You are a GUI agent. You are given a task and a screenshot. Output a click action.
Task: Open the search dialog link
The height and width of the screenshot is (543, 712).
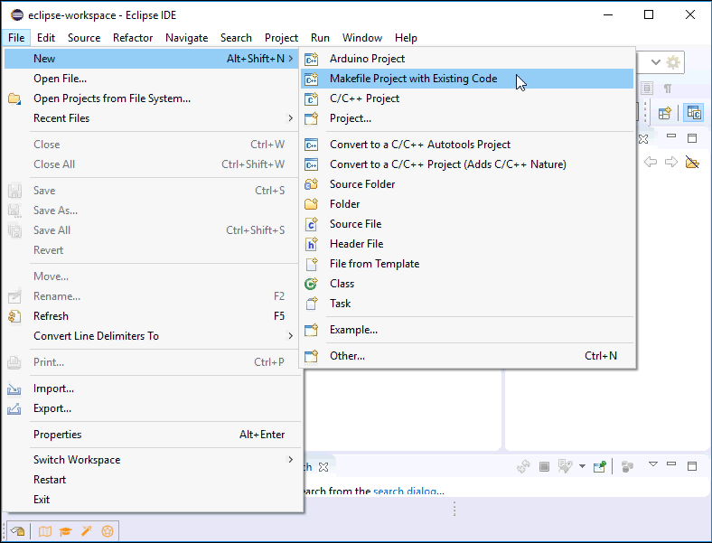click(408, 491)
